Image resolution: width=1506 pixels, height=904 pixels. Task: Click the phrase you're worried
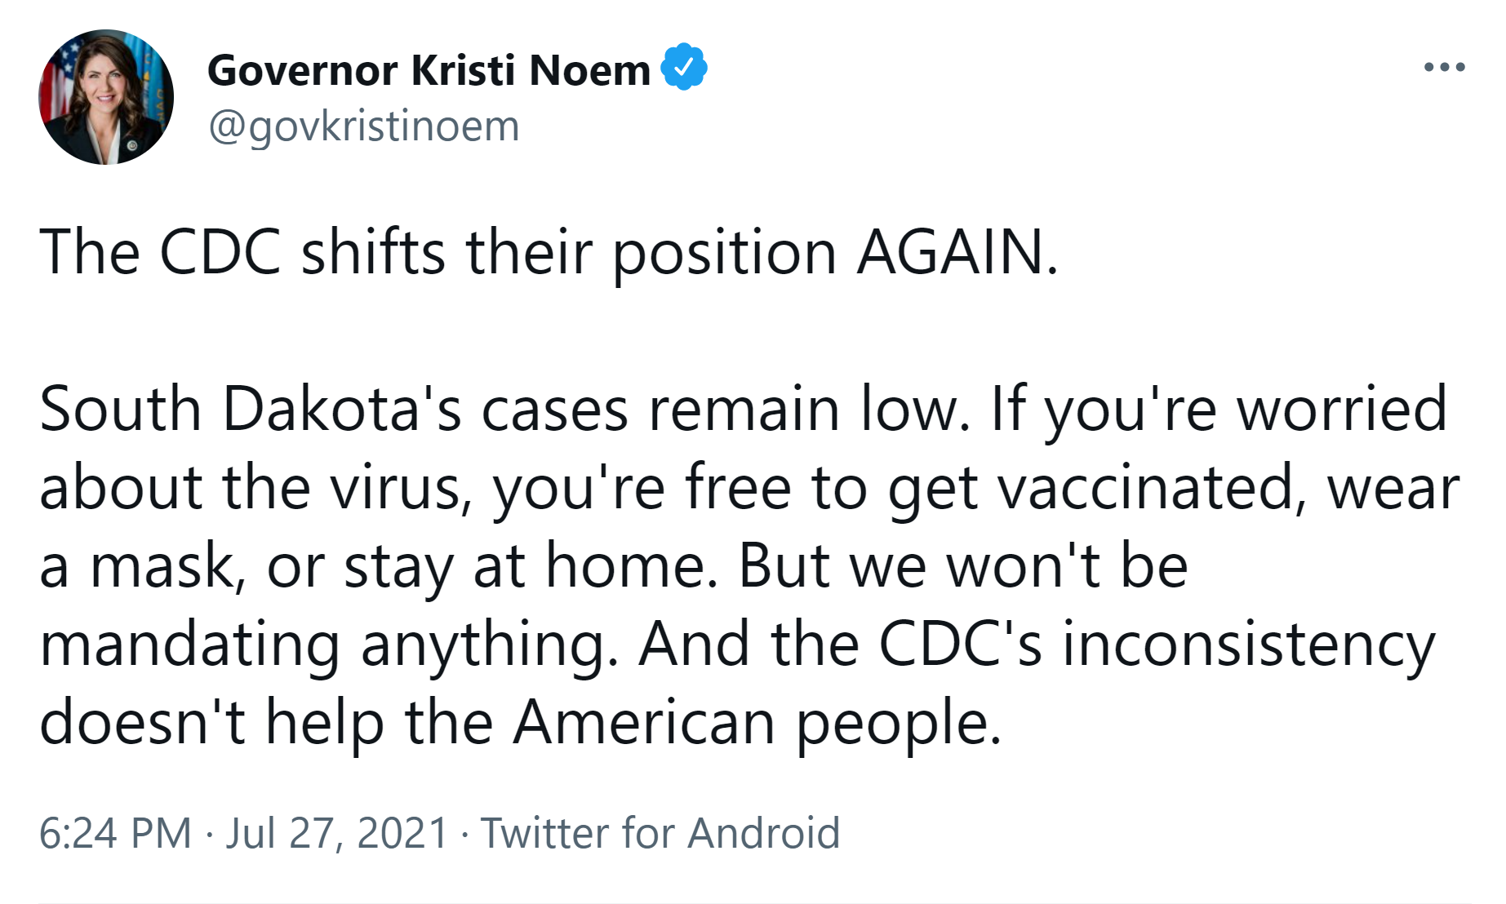pos(1245,409)
